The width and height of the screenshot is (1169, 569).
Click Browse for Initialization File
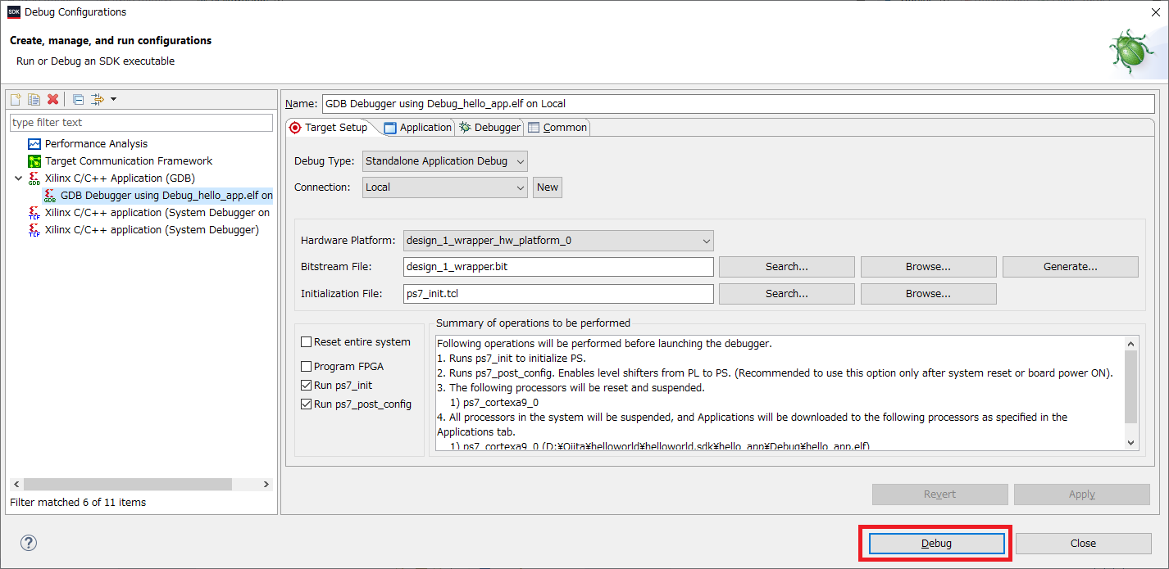click(x=929, y=294)
